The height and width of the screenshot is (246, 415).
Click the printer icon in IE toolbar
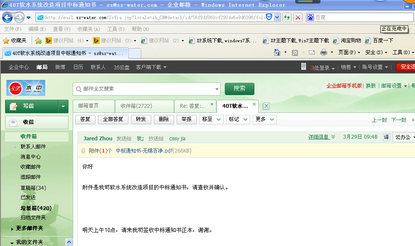pyautogui.click(x=323, y=52)
